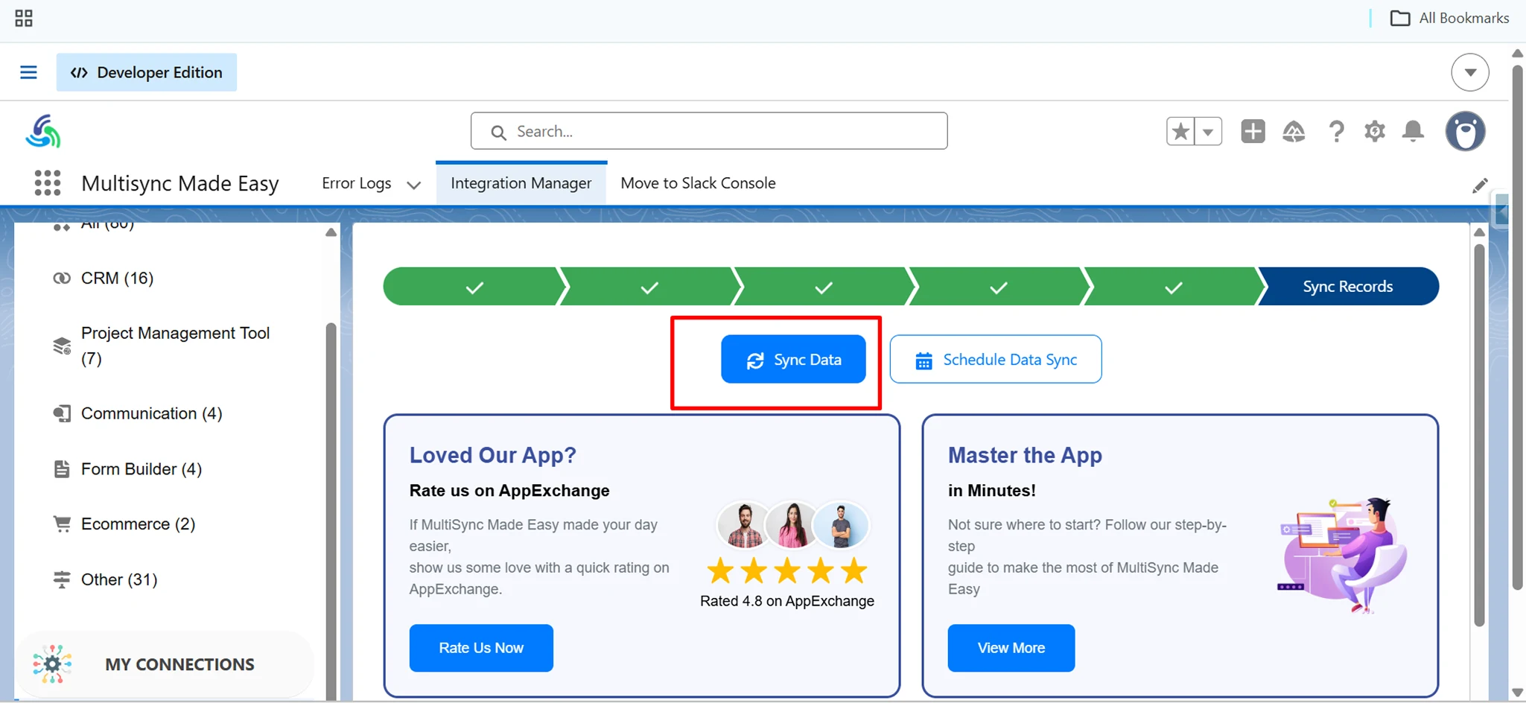Image resolution: width=1526 pixels, height=703 pixels.
Task: Open the hamburger navigation menu
Action: tap(28, 72)
